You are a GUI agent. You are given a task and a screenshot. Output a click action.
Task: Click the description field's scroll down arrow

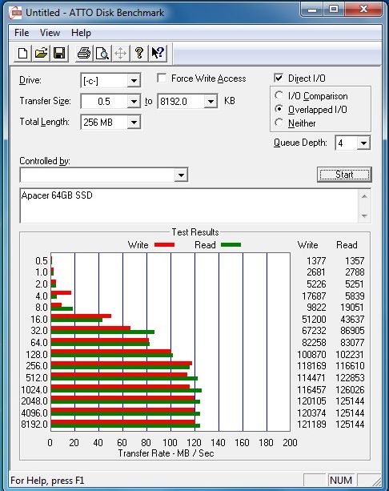pos(364,215)
